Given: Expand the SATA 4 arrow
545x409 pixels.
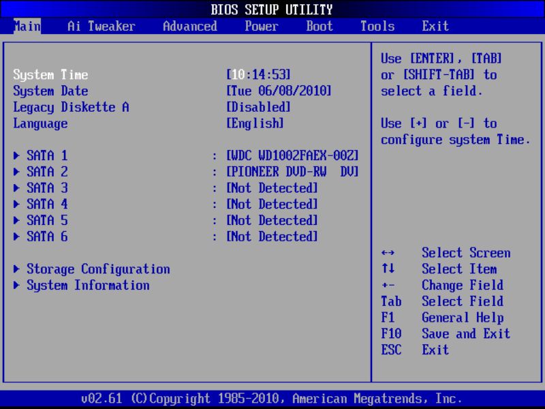Looking at the screenshot, I should click(16, 204).
